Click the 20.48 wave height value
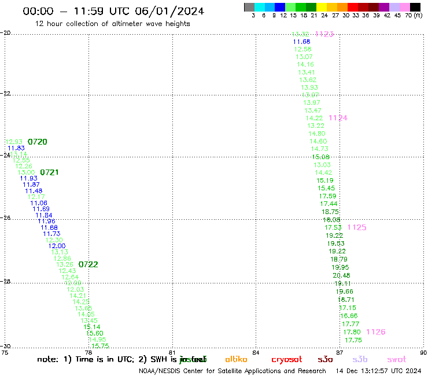 (341, 275)
